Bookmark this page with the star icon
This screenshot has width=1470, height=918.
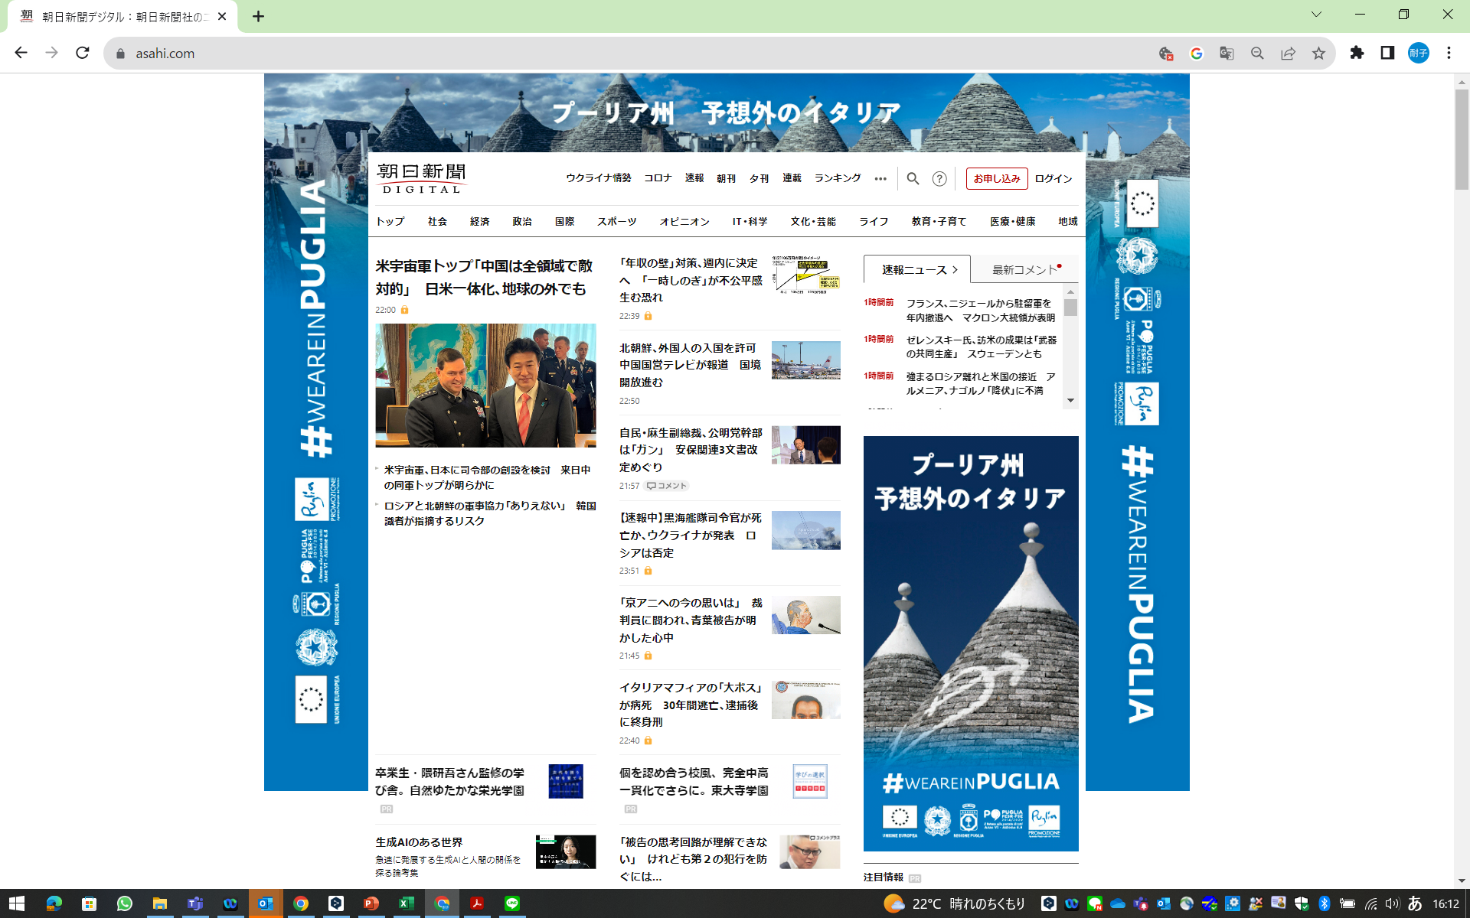click(x=1318, y=54)
